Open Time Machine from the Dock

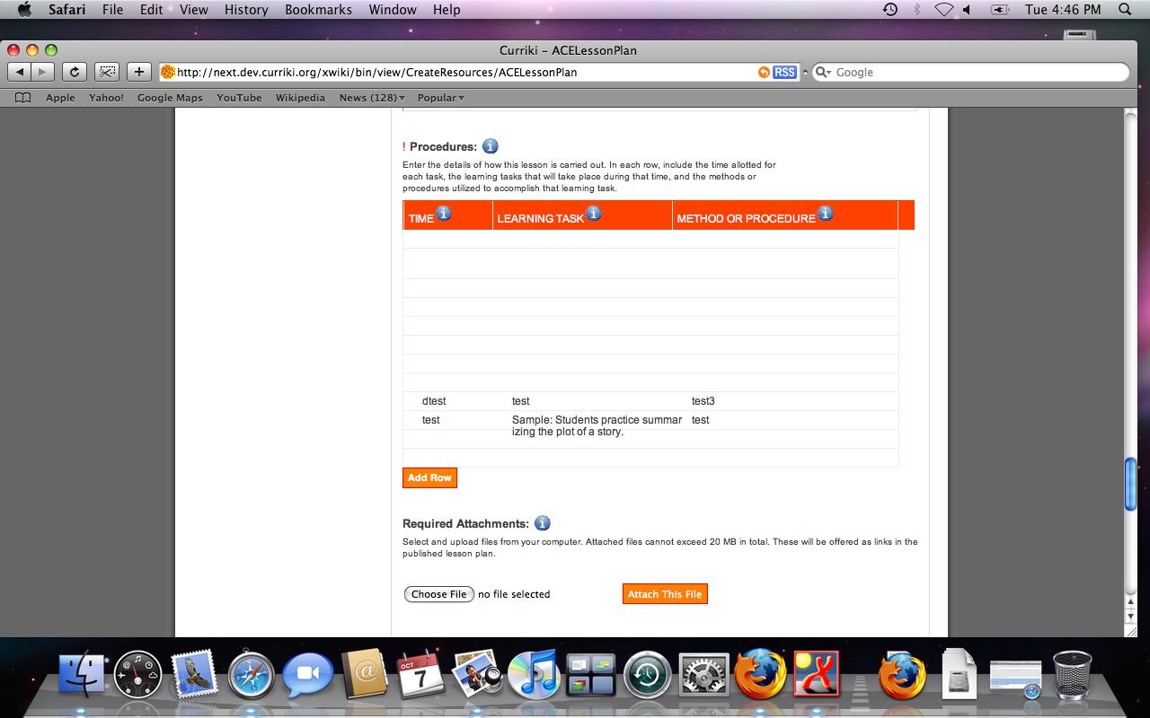coord(647,675)
